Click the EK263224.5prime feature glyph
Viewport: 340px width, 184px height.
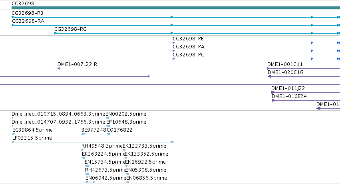point(84,158)
